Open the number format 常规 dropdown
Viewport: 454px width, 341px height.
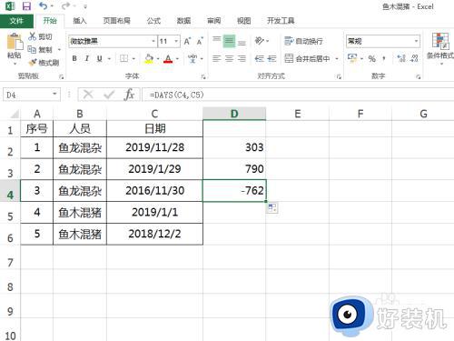point(417,41)
